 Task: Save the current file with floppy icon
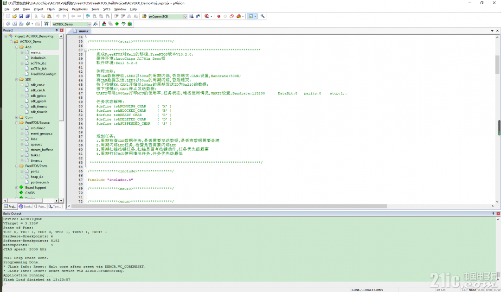pyautogui.click(x=21, y=16)
